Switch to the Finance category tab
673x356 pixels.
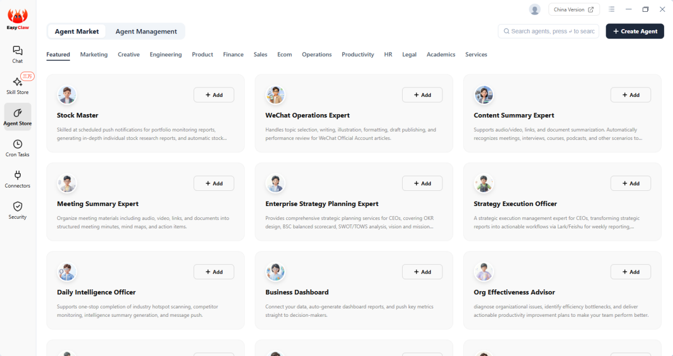233,55
